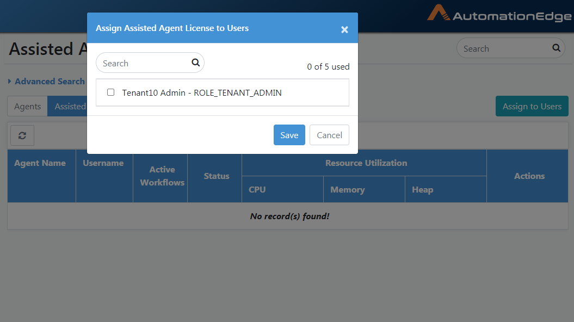Select the Assisted agents tab
The image size is (574, 322).
pos(67,107)
